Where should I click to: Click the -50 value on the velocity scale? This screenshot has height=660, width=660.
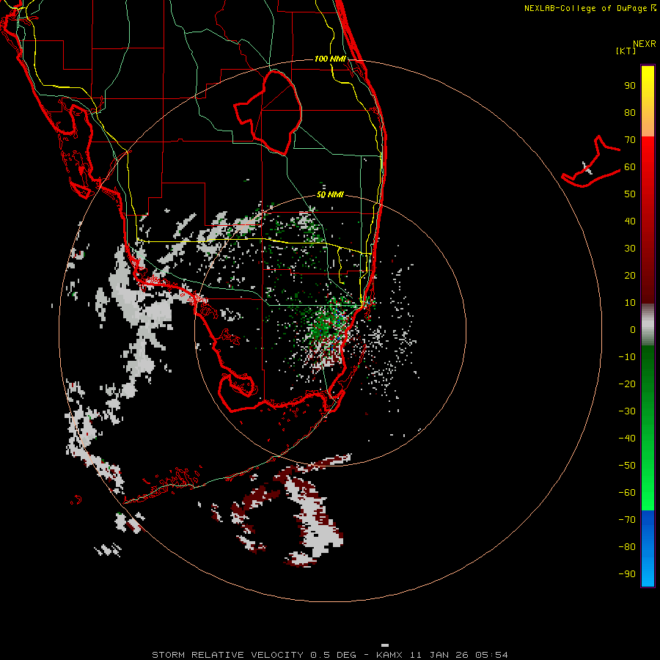(627, 466)
